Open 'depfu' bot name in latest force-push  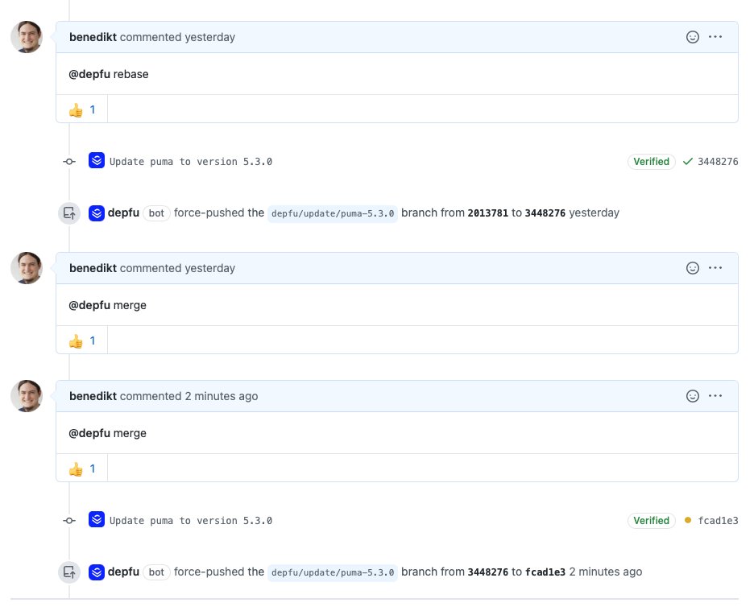(x=123, y=572)
